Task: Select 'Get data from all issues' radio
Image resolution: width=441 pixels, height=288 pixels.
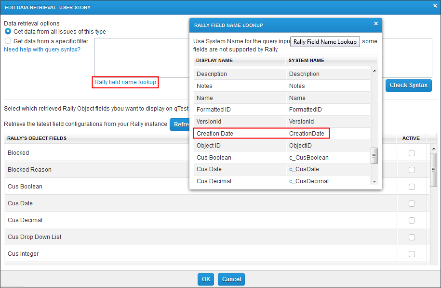Action: [x=8, y=32]
